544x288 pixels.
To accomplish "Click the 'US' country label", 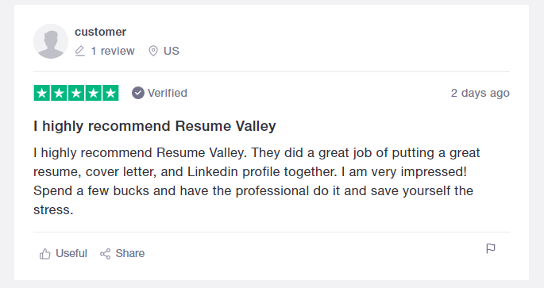I will point(172,51).
